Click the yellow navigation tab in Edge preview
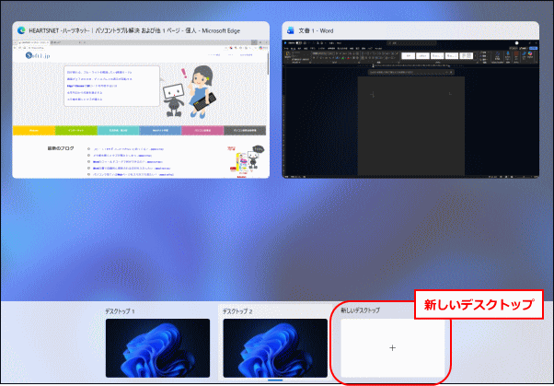The image size is (554, 386). [x=33, y=131]
